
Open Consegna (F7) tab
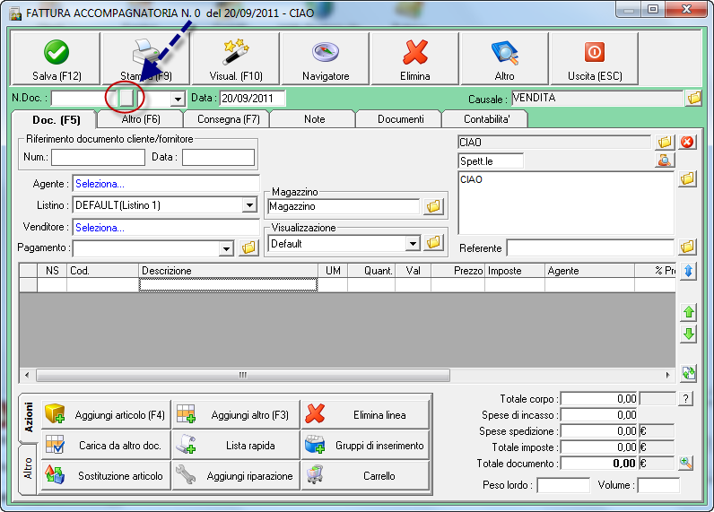(228, 119)
